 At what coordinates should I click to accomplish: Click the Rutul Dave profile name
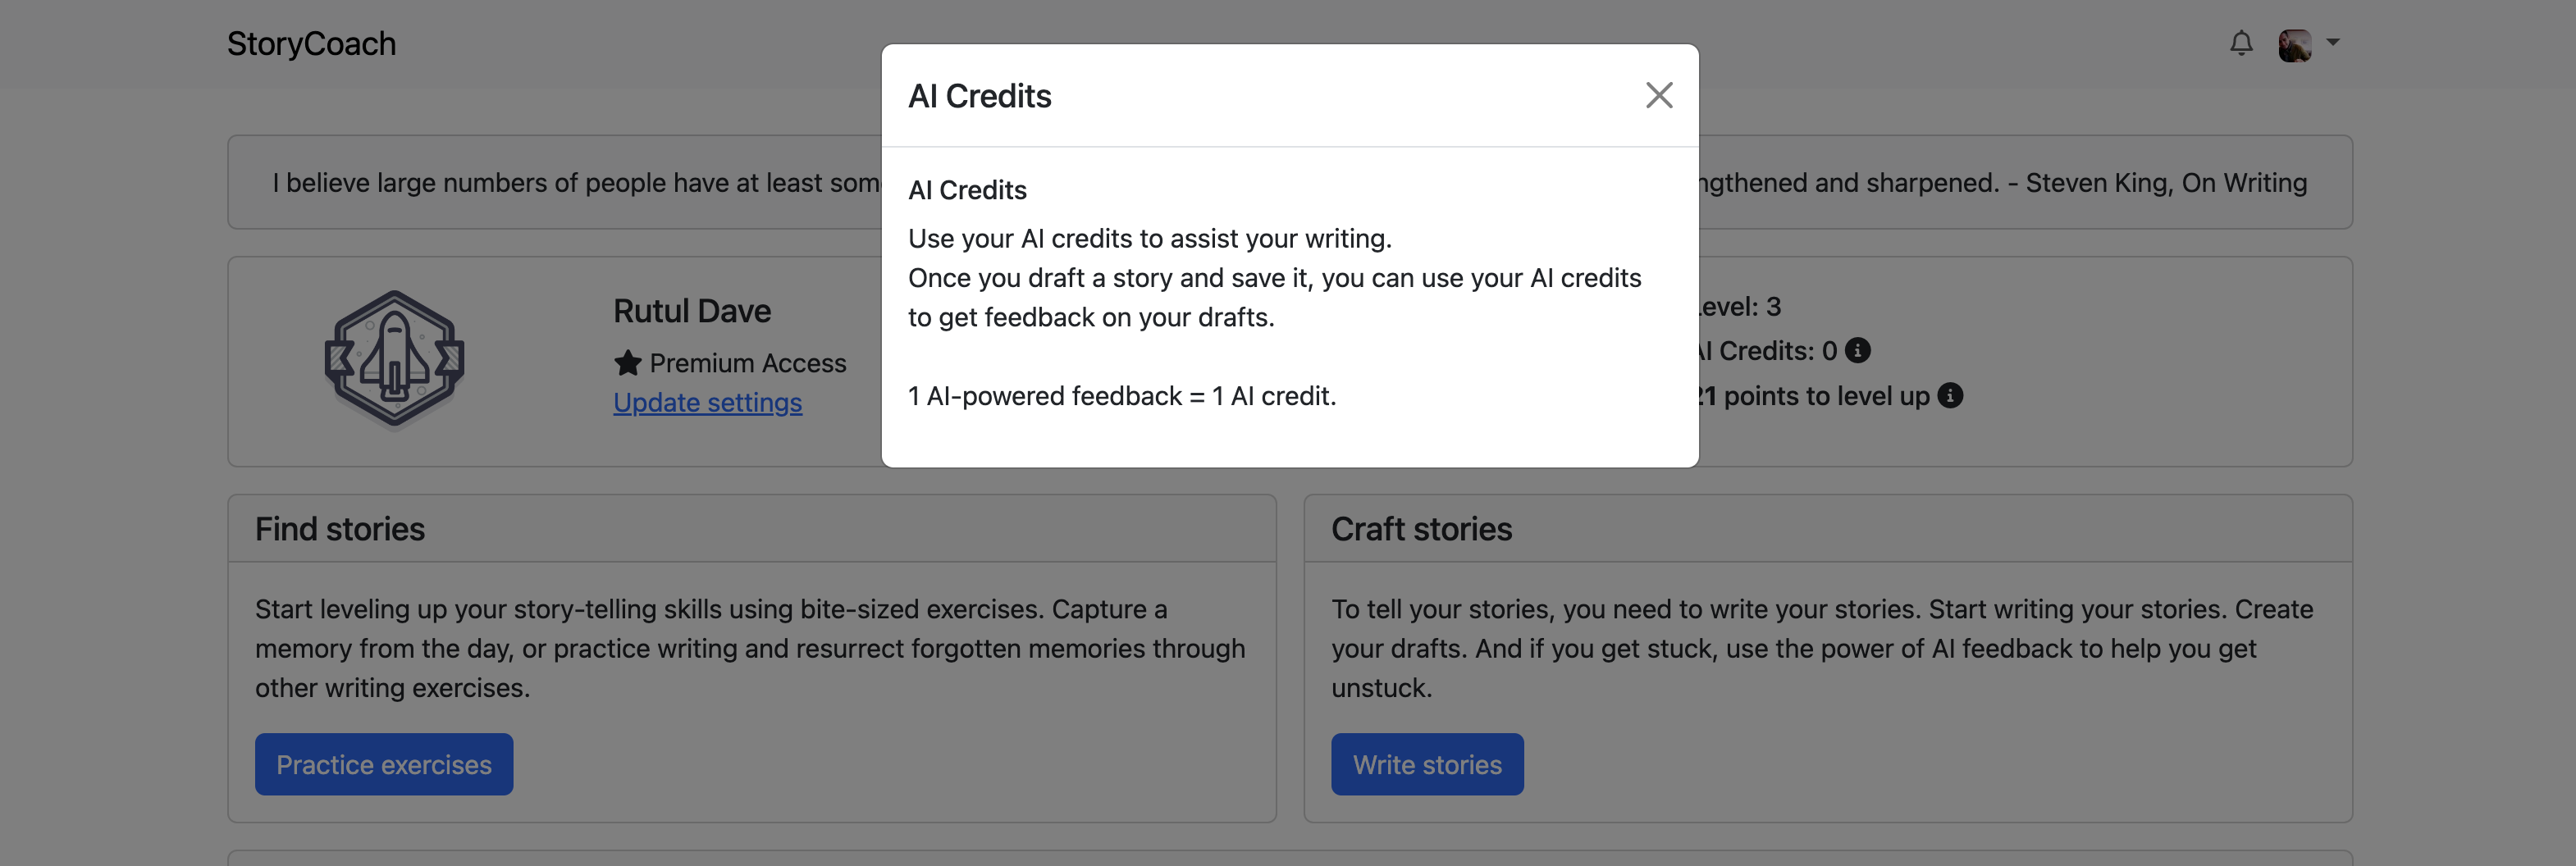(x=691, y=311)
